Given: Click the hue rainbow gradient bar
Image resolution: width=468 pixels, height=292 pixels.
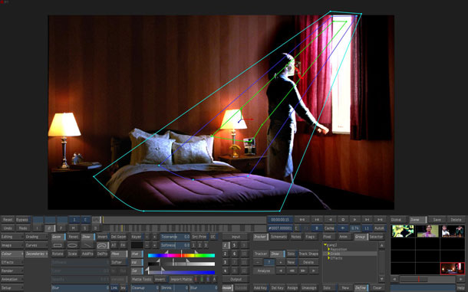Looking at the screenshot, I should coord(181,255).
